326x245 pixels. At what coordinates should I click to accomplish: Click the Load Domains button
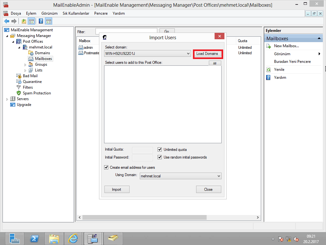pos(207,54)
